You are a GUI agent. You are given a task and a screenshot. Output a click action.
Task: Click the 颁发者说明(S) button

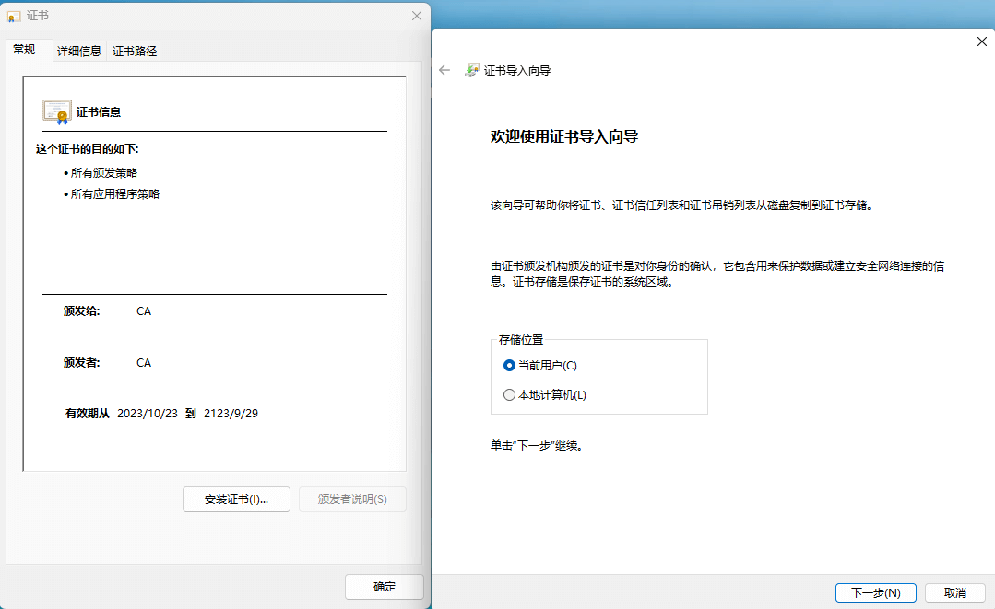click(x=352, y=498)
